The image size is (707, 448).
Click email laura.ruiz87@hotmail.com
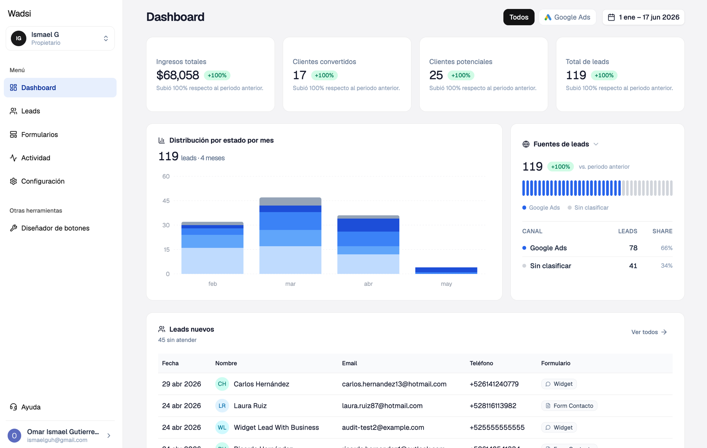[382, 406]
